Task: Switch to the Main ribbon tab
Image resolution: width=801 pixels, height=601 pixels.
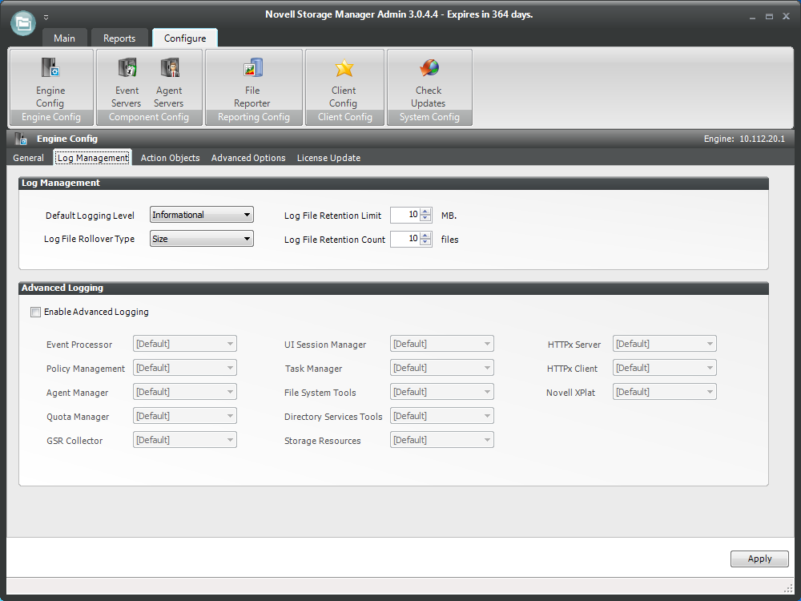Action: [64, 38]
